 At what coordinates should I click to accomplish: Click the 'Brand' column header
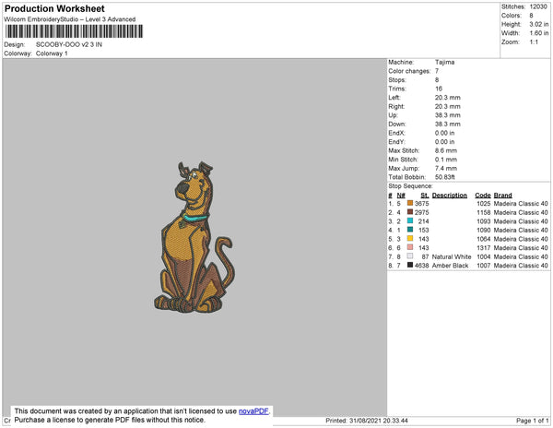503,196
